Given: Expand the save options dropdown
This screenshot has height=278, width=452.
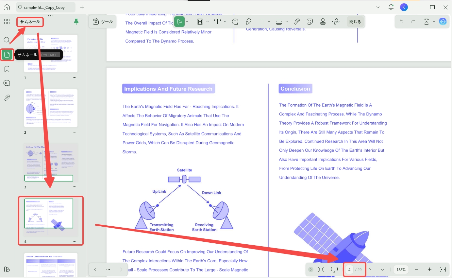Looking at the screenshot, I should click(x=434, y=22).
